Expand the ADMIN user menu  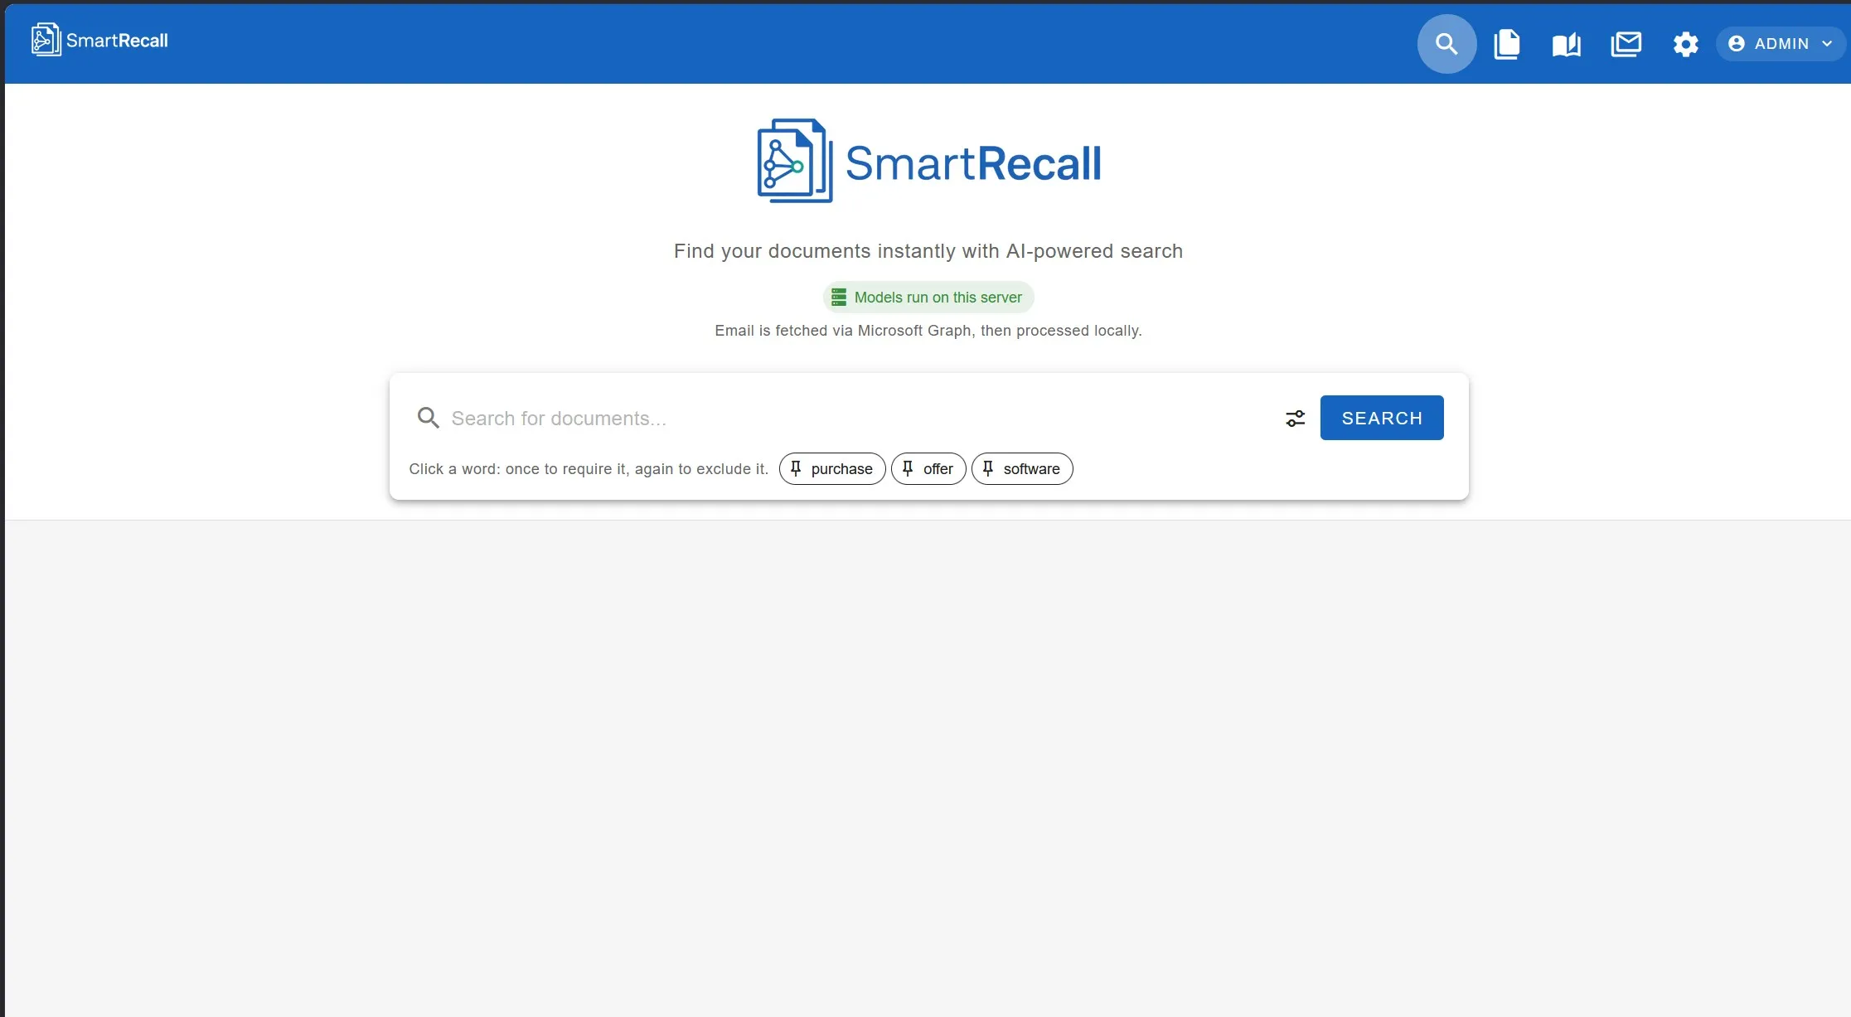[1781, 44]
